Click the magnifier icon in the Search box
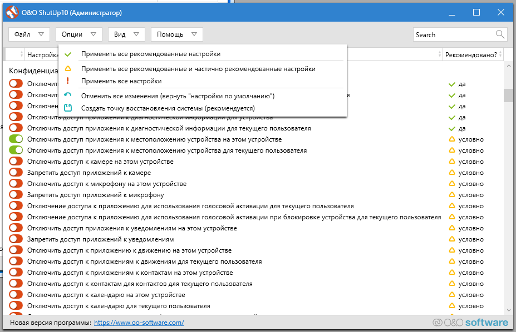516x332 pixels. pos(500,34)
